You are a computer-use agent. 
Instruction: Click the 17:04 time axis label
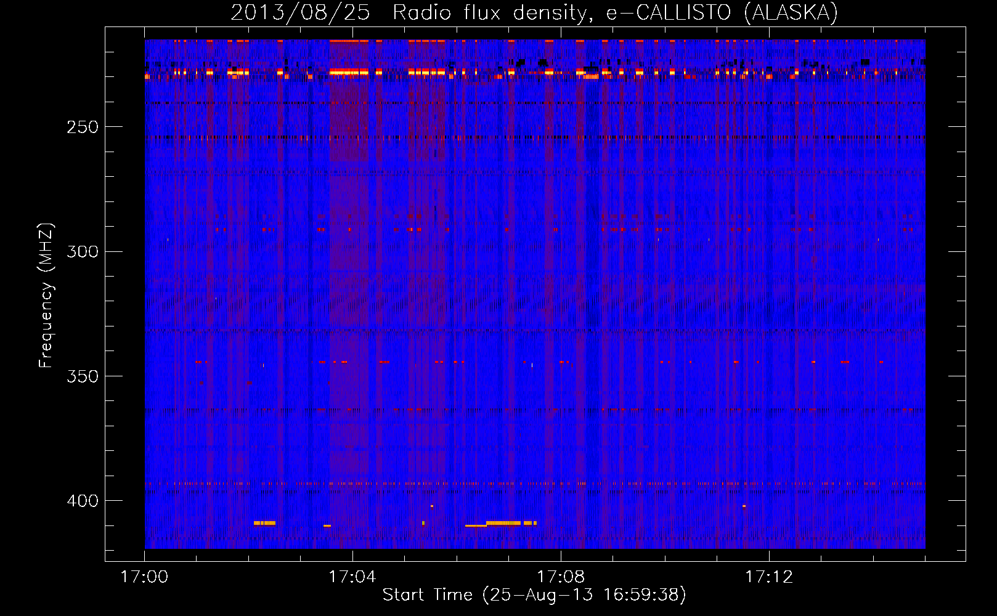352,577
